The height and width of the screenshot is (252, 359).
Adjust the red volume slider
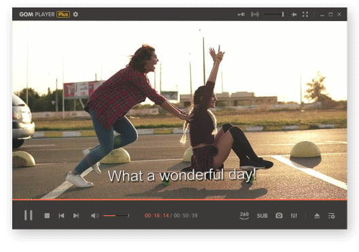tap(116, 215)
